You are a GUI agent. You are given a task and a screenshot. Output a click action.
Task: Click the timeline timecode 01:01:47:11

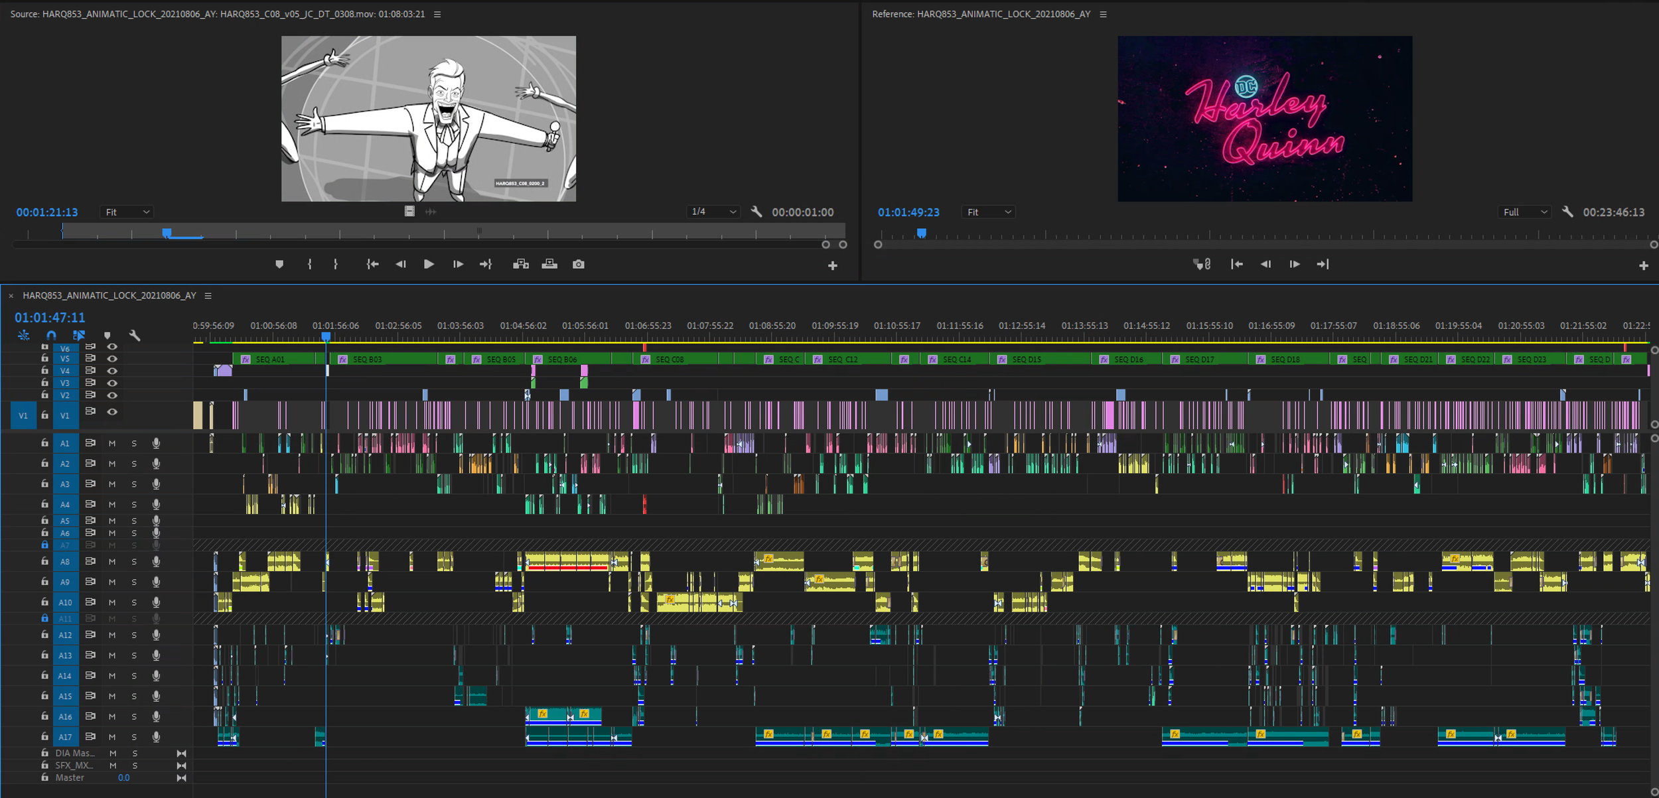pyautogui.click(x=50, y=318)
